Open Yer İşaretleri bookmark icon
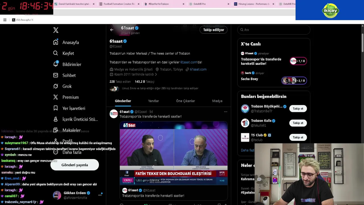This screenshot has height=205, width=364. (56, 108)
